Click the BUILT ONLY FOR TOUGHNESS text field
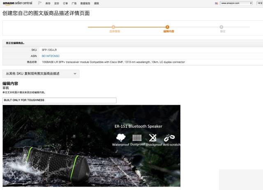The image size is (263, 190). (x=60, y=100)
